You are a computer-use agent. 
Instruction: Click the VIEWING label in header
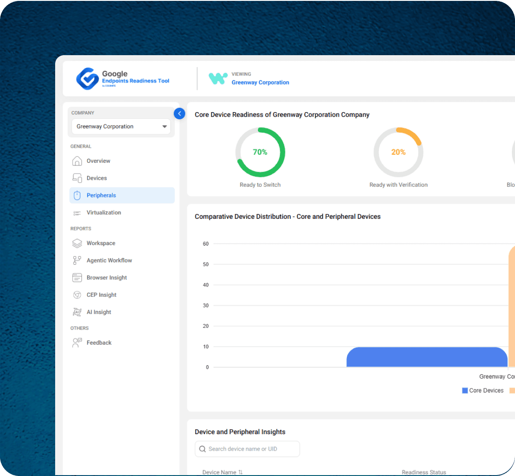pyautogui.click(x=241, y=74)
